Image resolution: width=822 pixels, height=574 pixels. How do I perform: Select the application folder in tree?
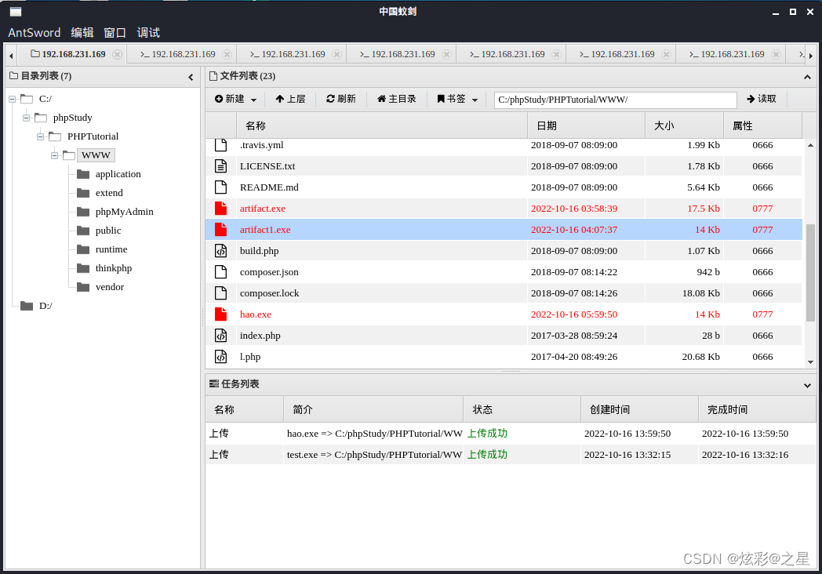(118, 174)
